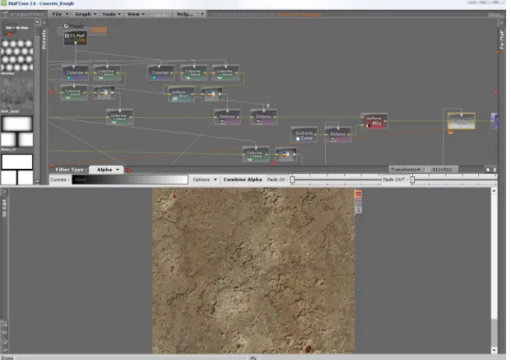Screen dimensions: 511x360
Task: Select the Uniform Mix node
Action: click(374, 121)
